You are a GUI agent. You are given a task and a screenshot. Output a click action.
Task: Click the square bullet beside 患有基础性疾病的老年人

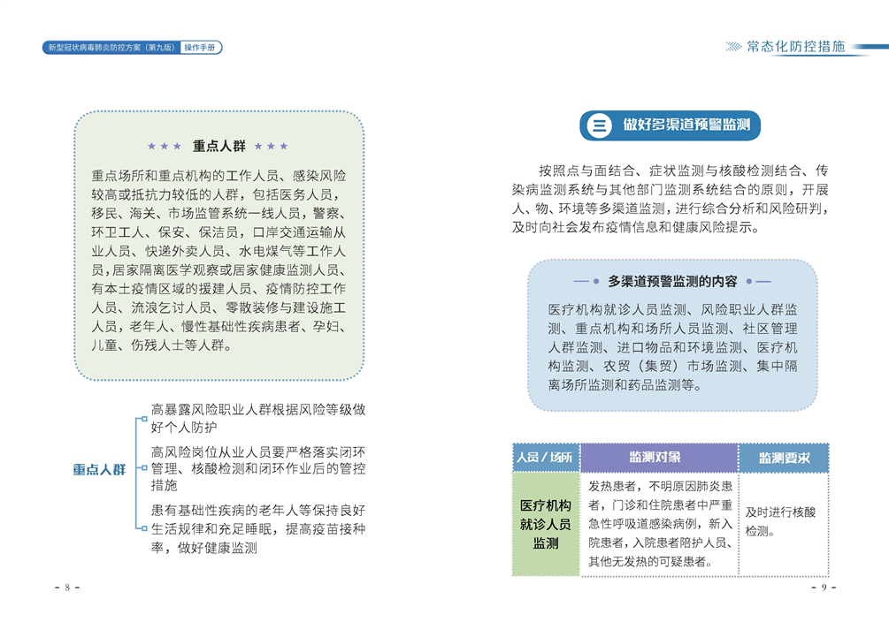tap(144, 528)
